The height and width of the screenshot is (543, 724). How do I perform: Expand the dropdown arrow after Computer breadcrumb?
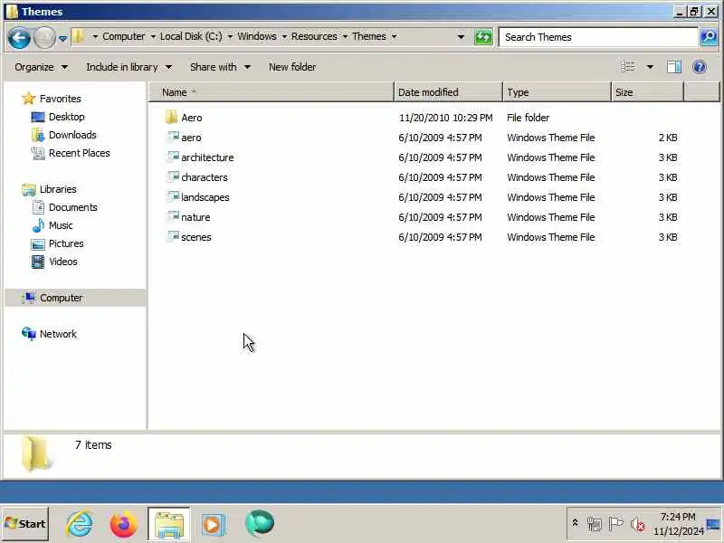(153, 36)
